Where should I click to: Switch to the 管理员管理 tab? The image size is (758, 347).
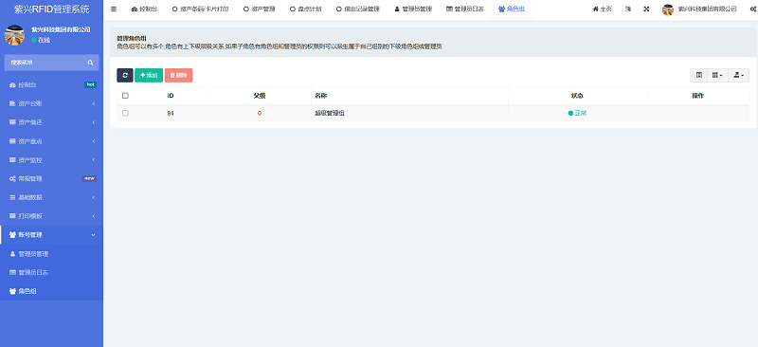pos(413,9)
